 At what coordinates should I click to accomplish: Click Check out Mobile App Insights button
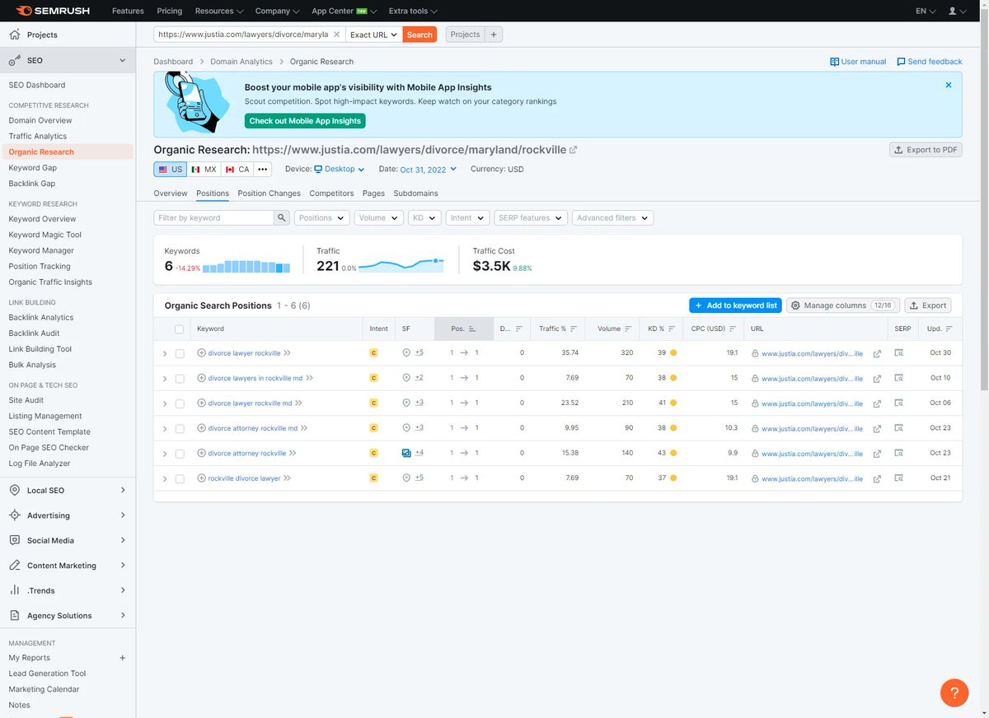pyautogui.click(x=305, y=120)
